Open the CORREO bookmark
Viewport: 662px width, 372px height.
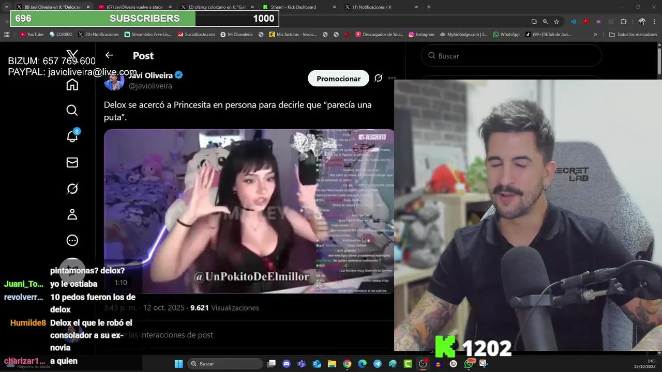(61, 35)
